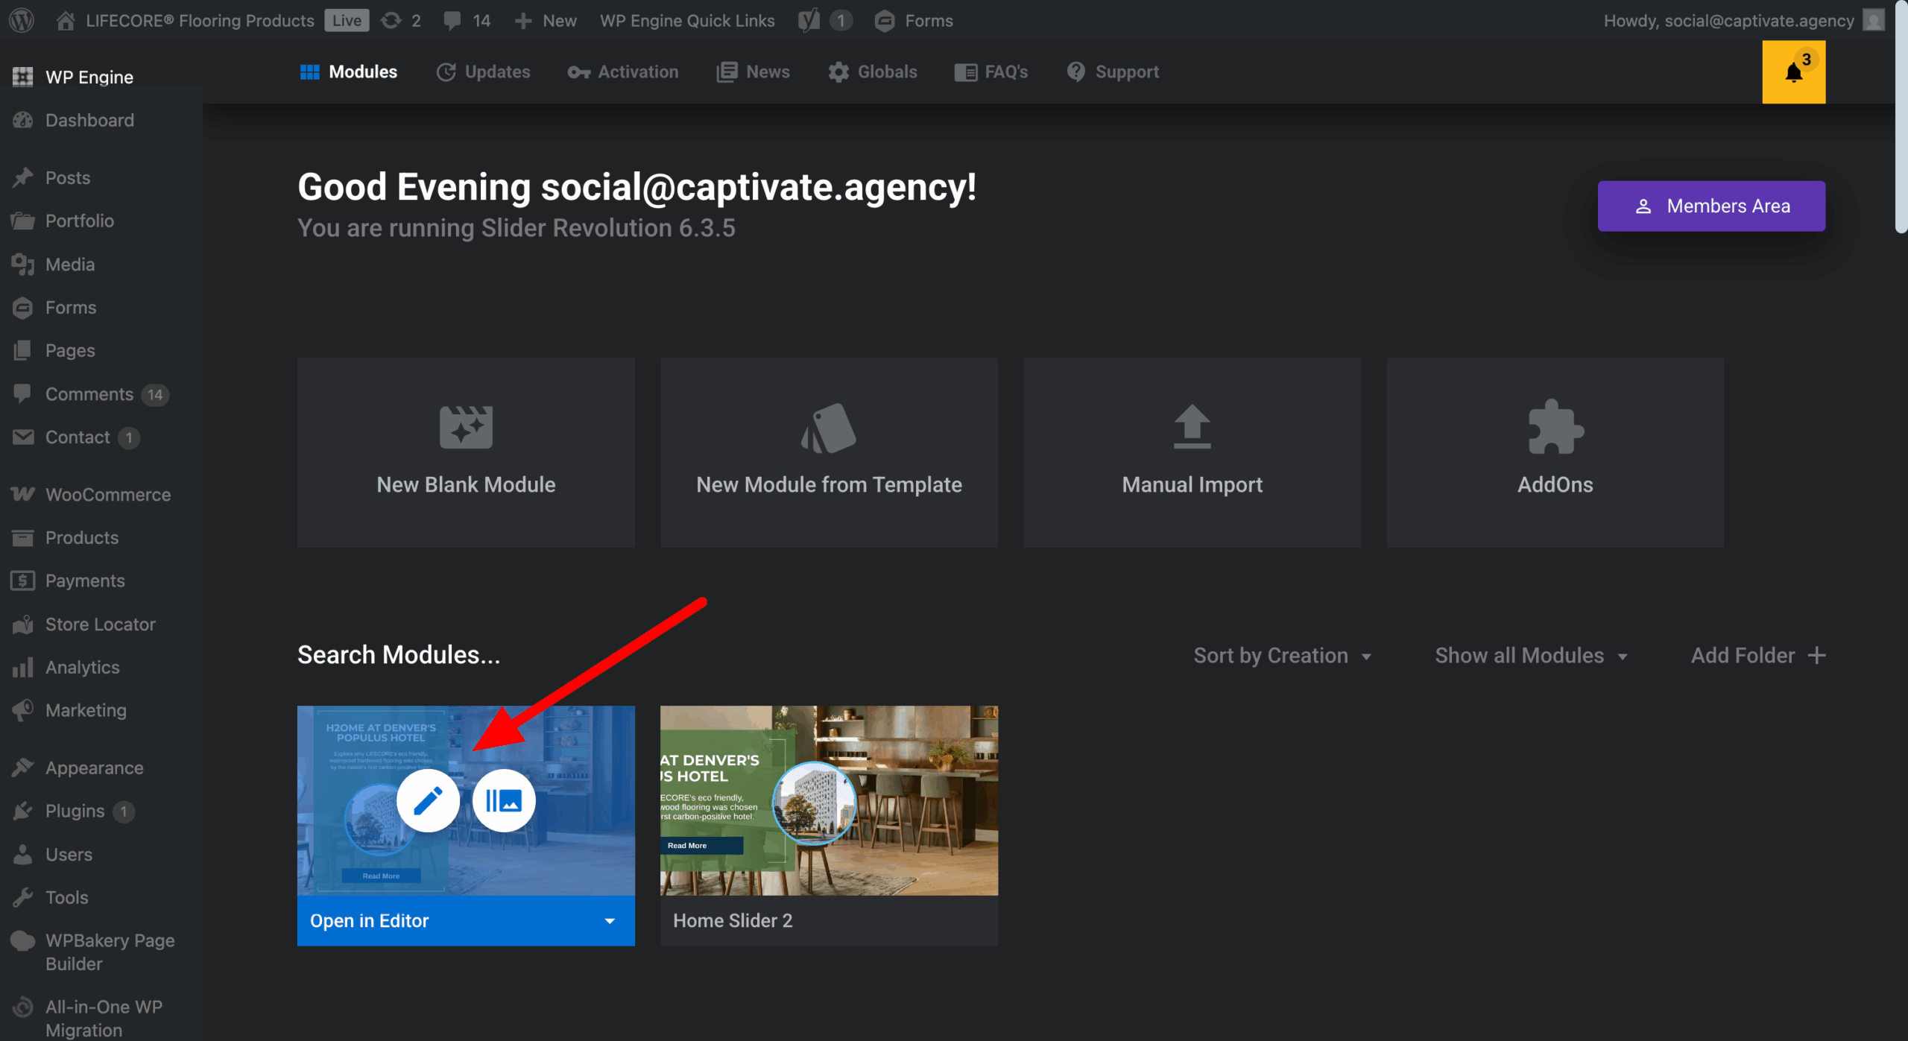The height and width of the screenshot is (1041, 1908).
Task: Click the Members Area button
Action: point(1711,206)
